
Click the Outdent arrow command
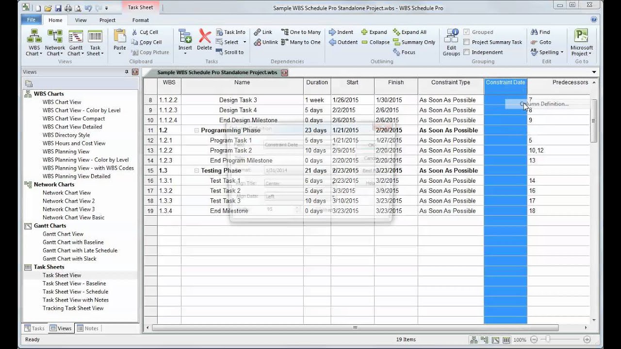point(343,42)
